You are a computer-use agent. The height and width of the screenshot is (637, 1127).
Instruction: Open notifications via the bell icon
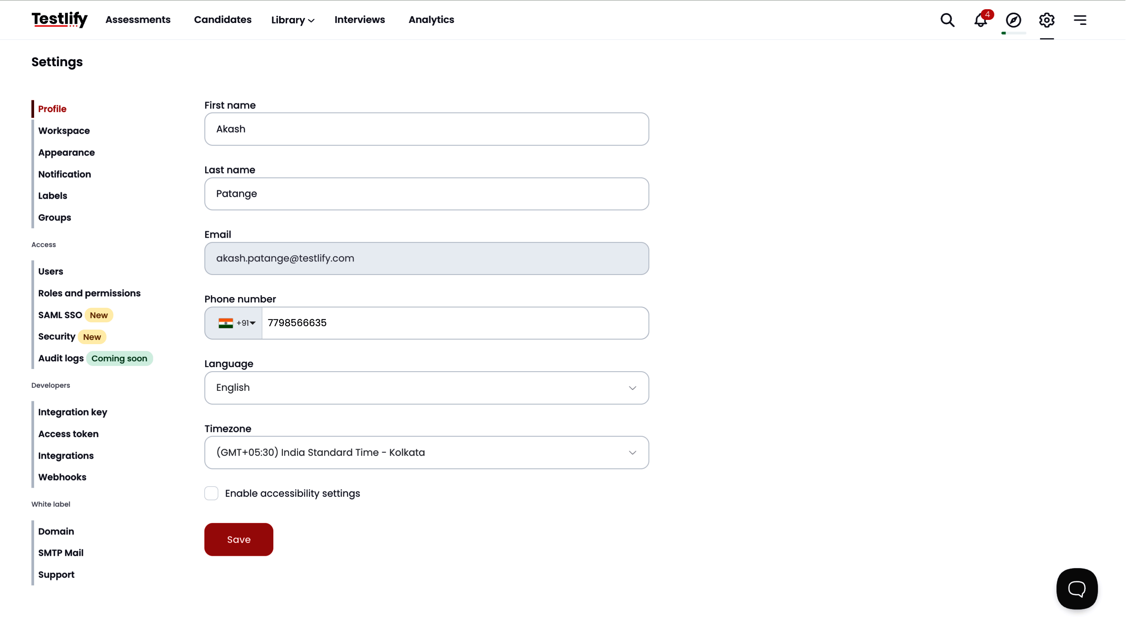(980, 20)
